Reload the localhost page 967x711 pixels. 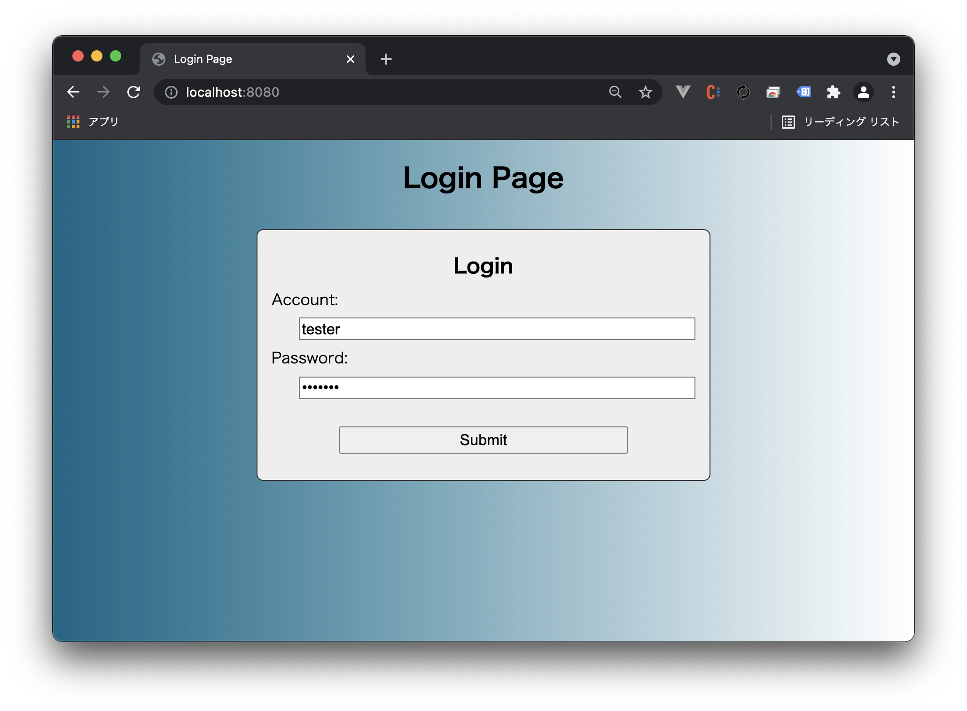(134, 92)
